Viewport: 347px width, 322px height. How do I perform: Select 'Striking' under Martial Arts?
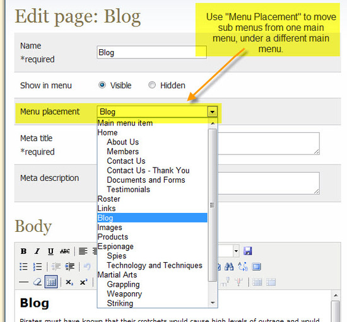coord(152,303)
